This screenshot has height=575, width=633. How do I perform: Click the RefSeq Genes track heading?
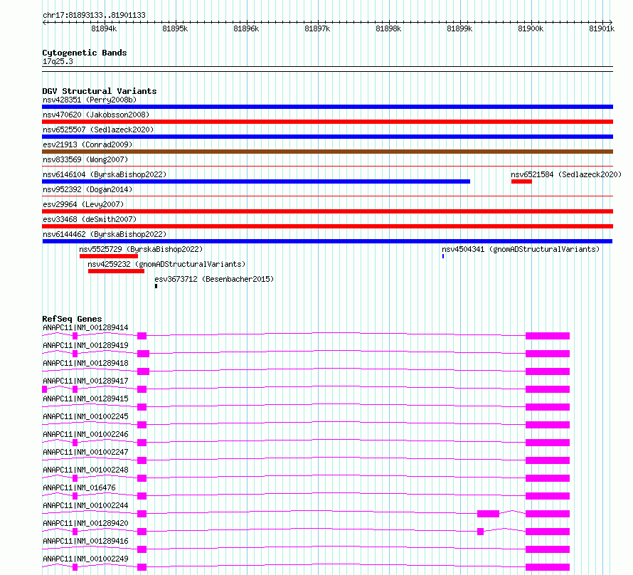pos(72,319)
